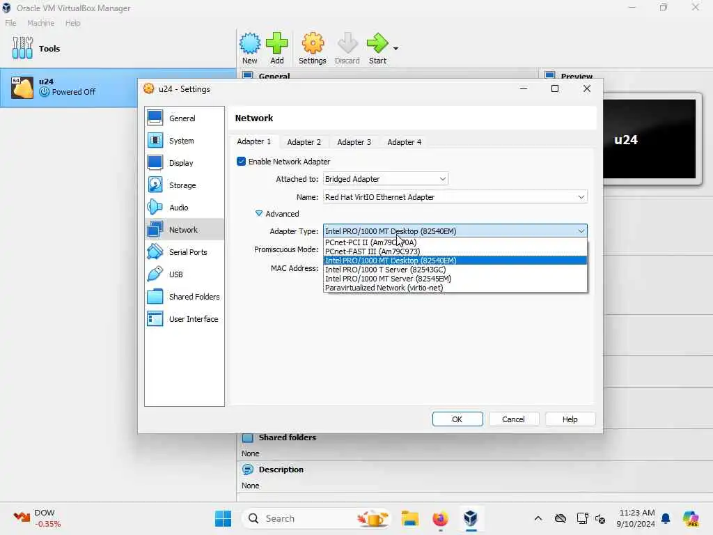The image size is (713, 535).
Task: Maximize the u24 Settings dialog
Action: 555,88
